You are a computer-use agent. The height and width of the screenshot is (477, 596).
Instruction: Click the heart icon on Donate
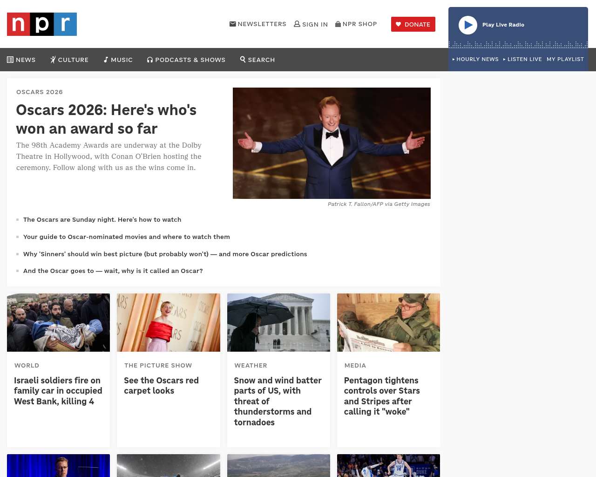(398, 24)
